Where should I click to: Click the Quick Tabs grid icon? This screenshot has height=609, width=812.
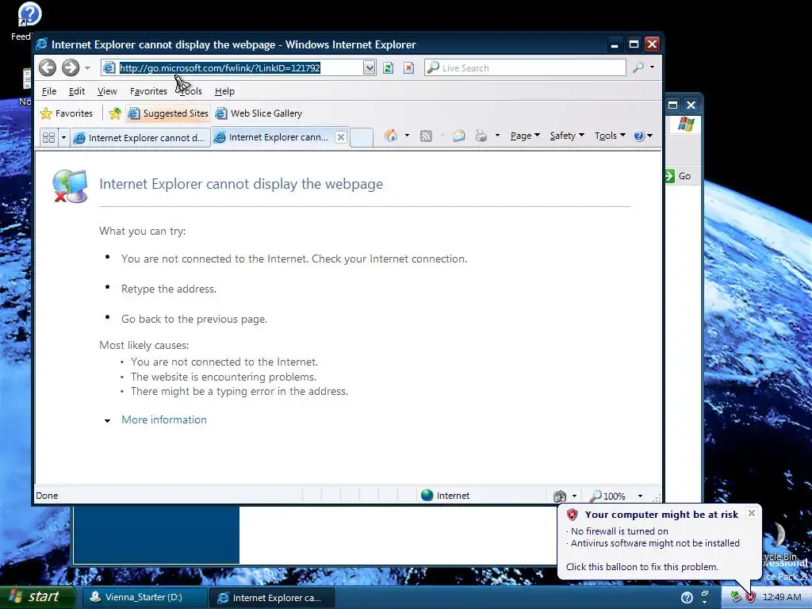click(48, 137)
